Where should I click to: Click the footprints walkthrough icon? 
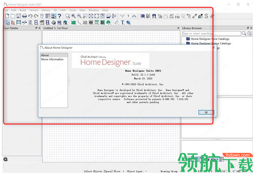[154, 16]
